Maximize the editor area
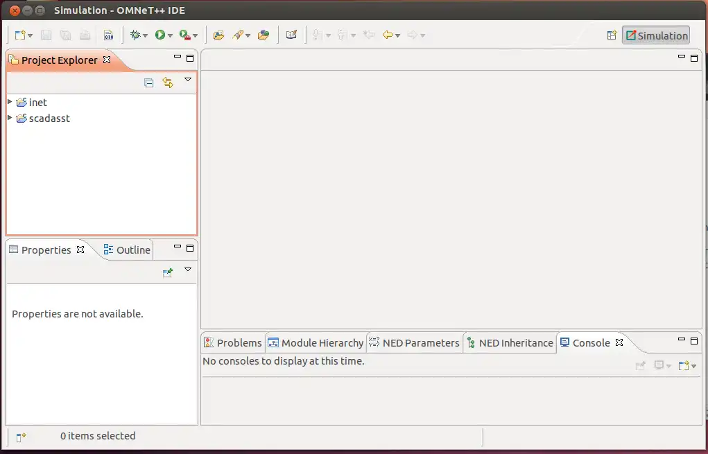This screenshot has width=708, height=454. pos(694,58)
